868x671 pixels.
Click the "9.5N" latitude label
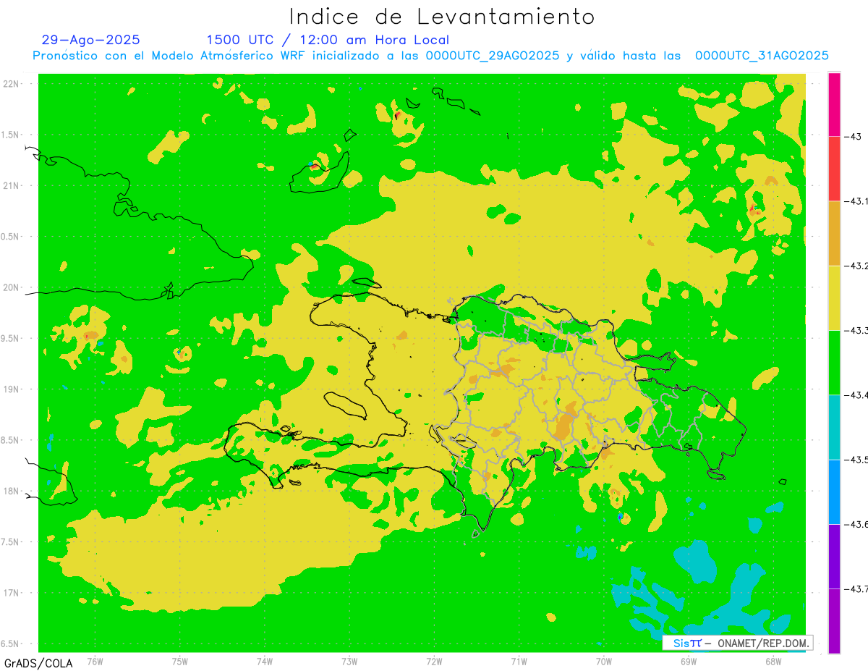pos(11,338)
